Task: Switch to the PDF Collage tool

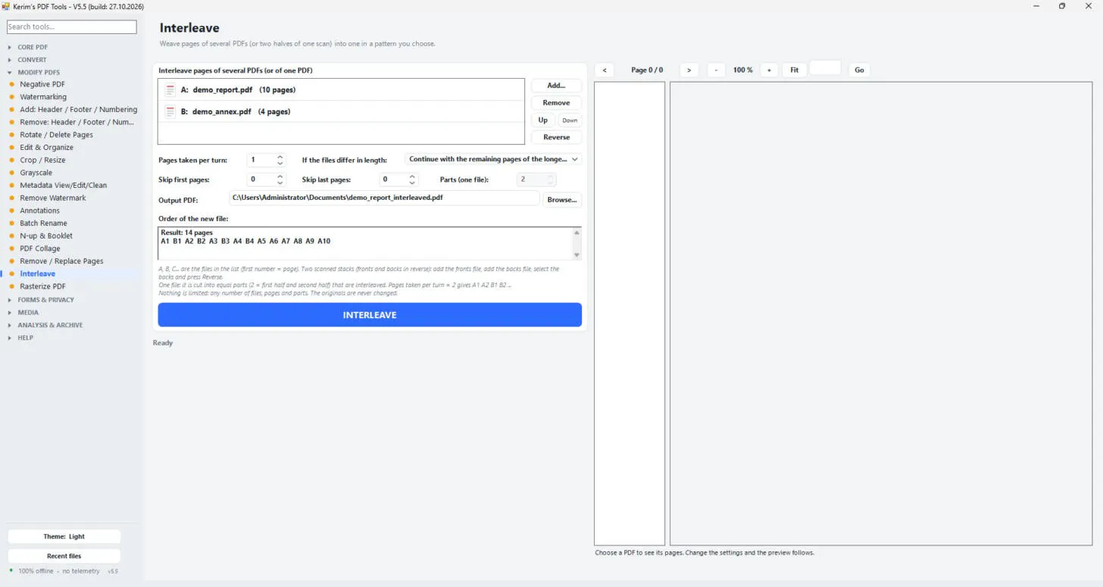Action: 40,248
